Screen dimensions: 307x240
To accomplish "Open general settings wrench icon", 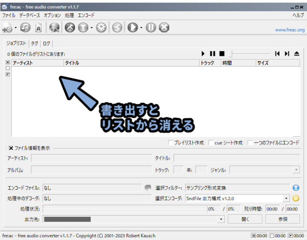I will coord(70,28).
